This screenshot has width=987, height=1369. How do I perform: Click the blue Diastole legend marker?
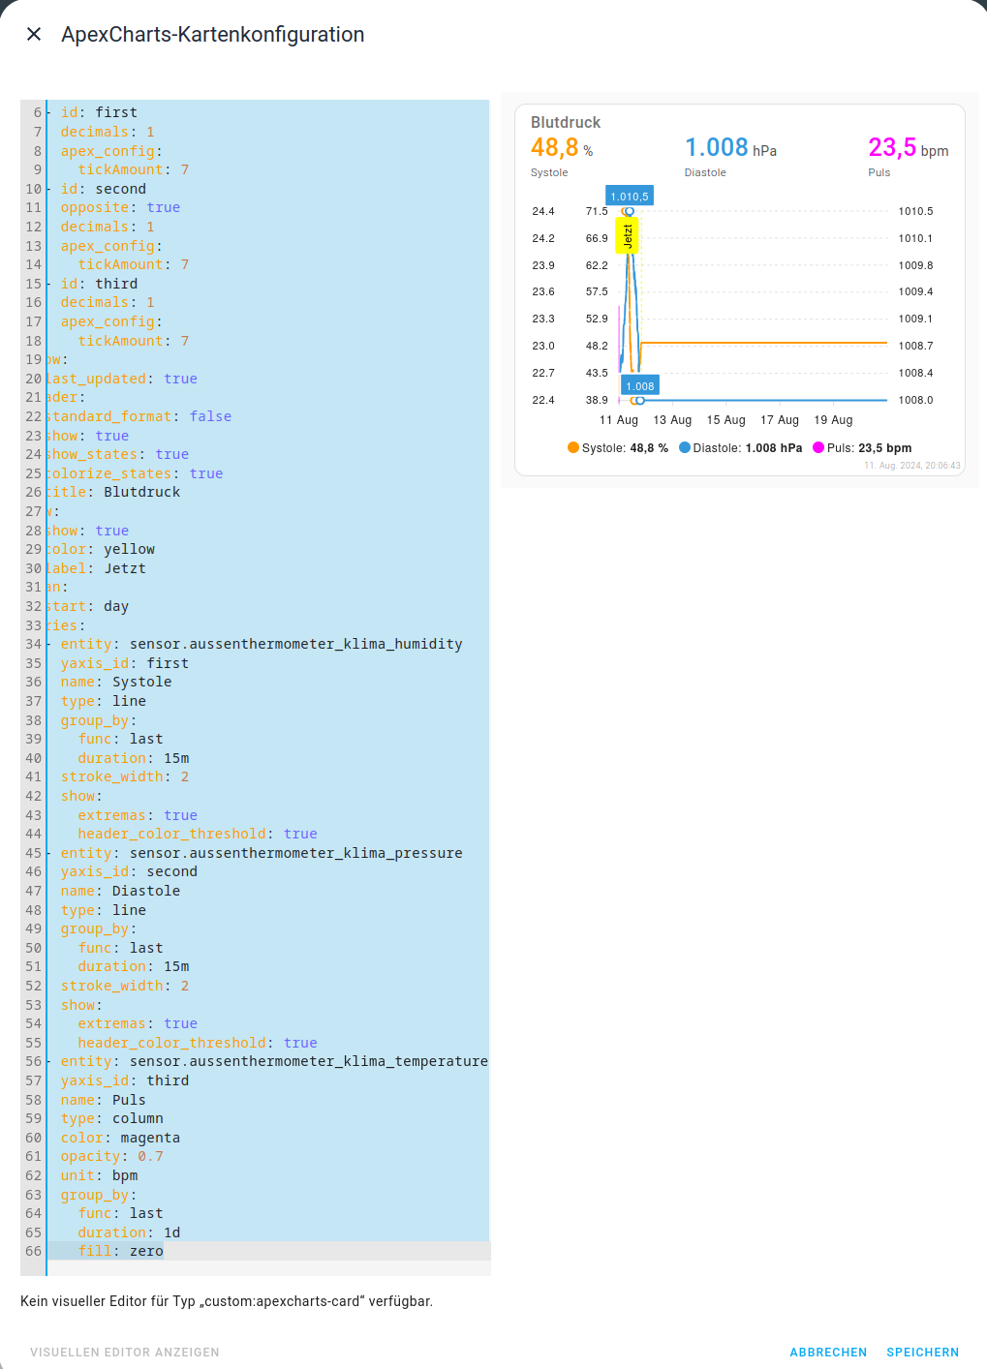pos(685,447)
